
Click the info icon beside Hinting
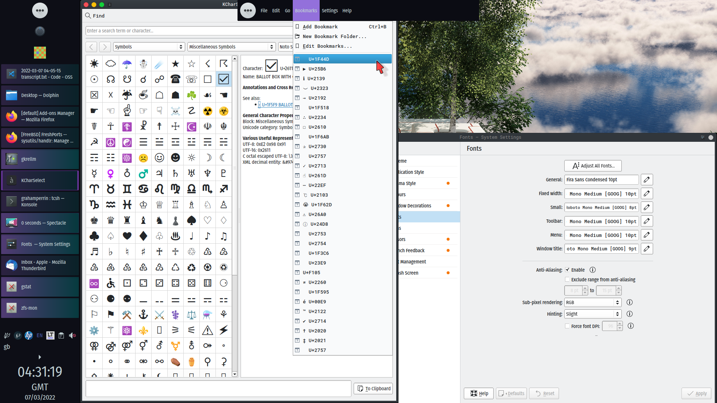tap(629, 314)
